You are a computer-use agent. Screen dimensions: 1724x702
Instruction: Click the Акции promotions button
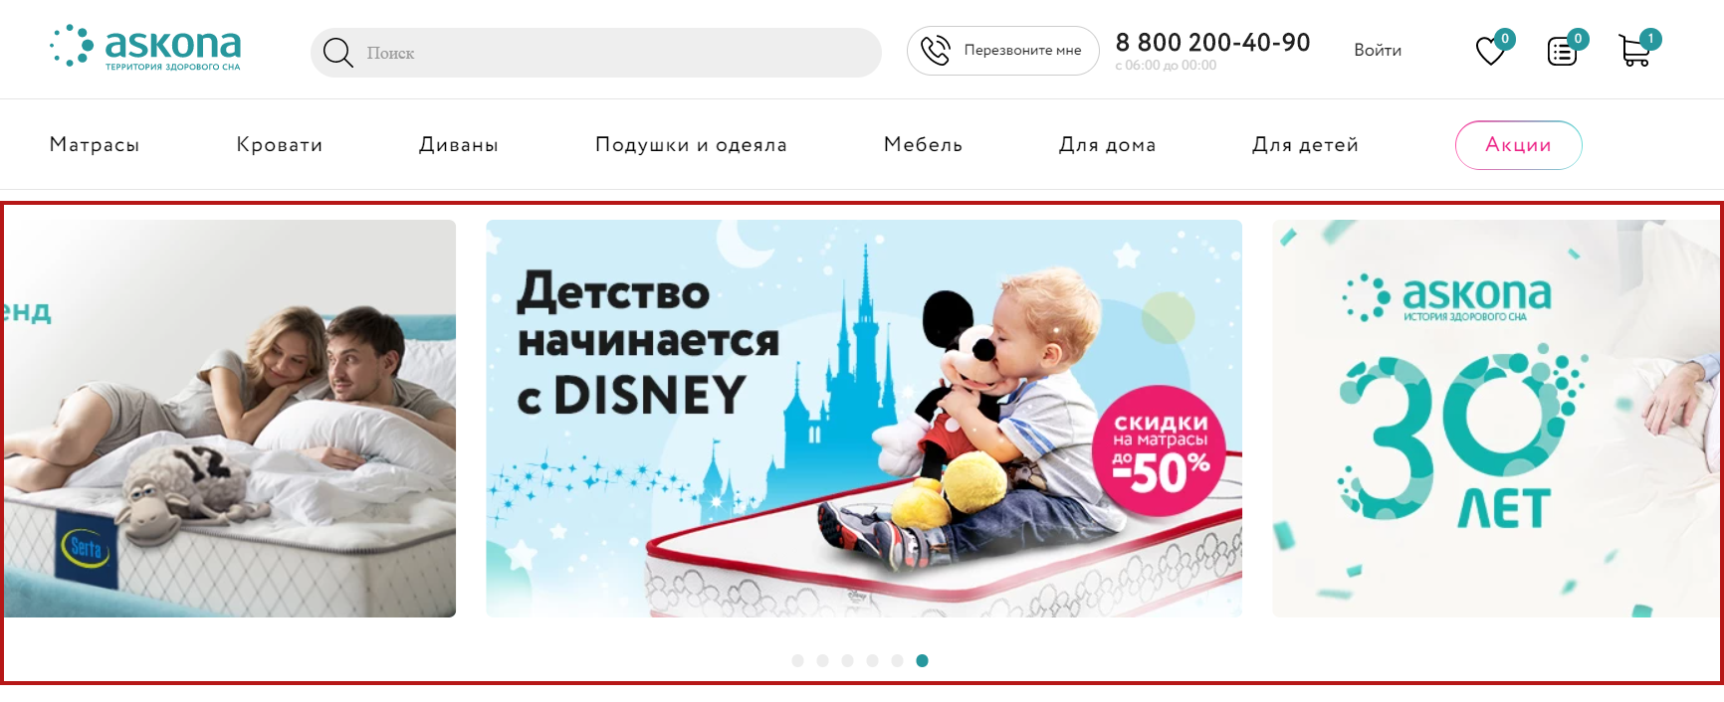click(x=1518, y=145)
